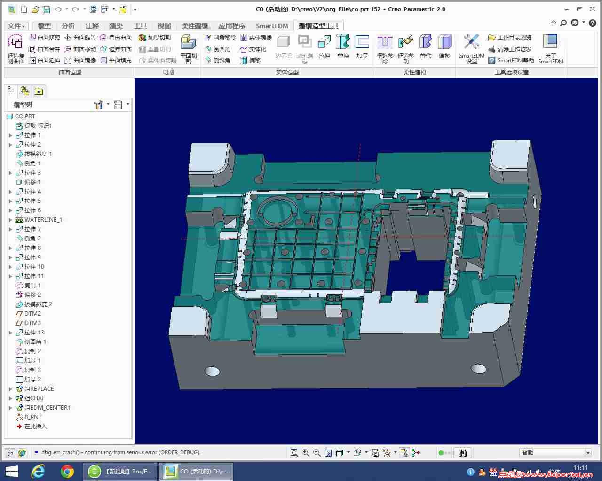Click the Save icon in quick access toolbar

coord(46,9)
